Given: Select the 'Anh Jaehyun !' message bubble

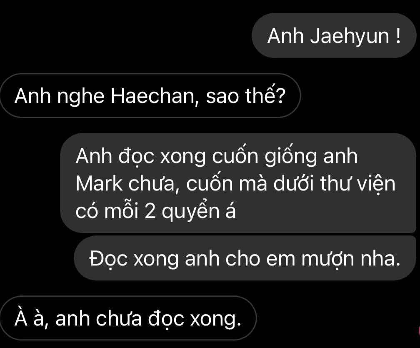Looking at the screenshot, I should pyautogui.click(x=334, y=35).
